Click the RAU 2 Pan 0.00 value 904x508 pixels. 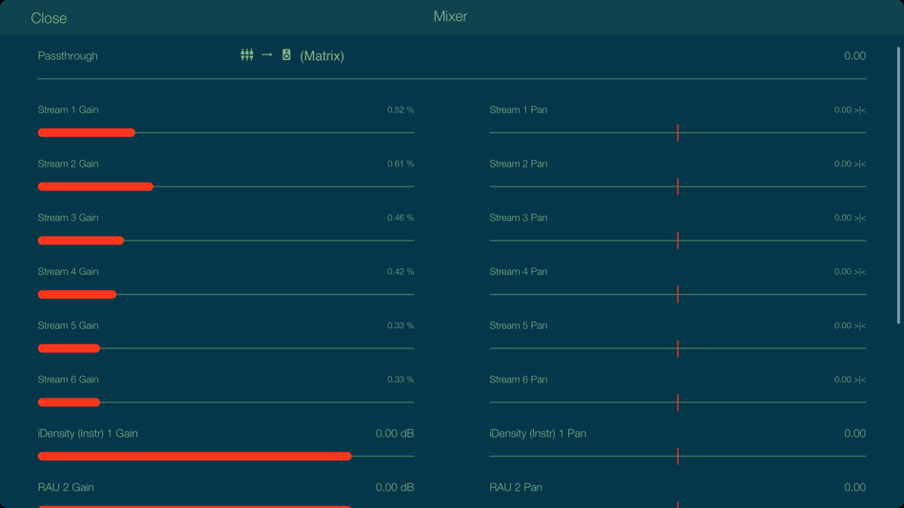pyautogui.click(x=855, y=487)
